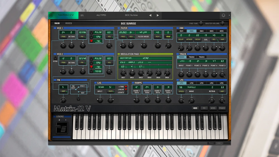Open the KBD panel
The height and width of the screenshot is (157, 279).
[195, 108]
